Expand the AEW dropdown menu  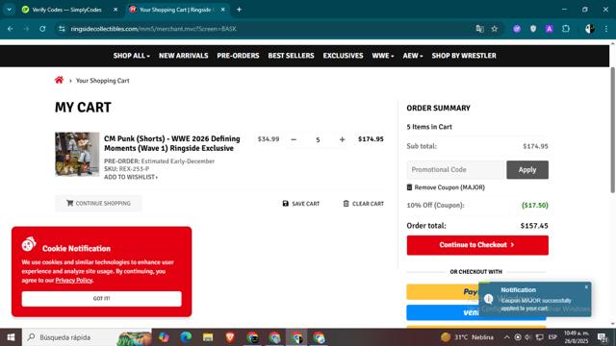coord(413,56)
